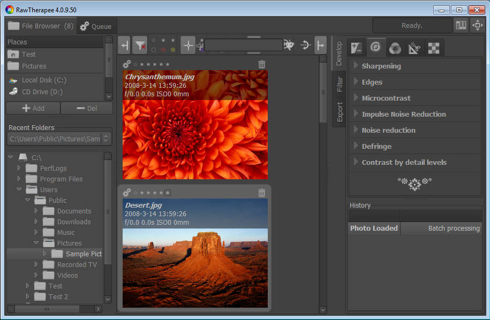Select the vertical Filter tab
Screen dimensions: 490x320
tap(340, 84)
